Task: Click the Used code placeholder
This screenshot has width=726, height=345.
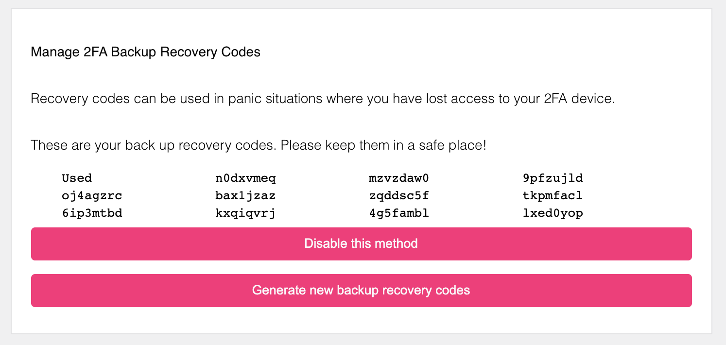Action: point(77,178)
